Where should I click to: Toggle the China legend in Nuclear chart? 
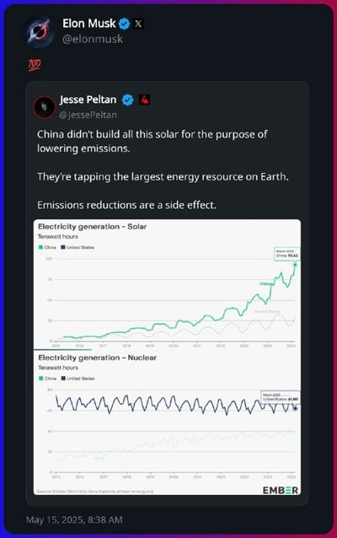coord(48,378)
